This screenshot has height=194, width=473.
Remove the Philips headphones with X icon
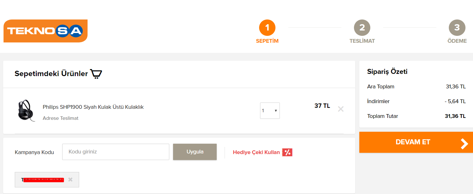[341, 109]
